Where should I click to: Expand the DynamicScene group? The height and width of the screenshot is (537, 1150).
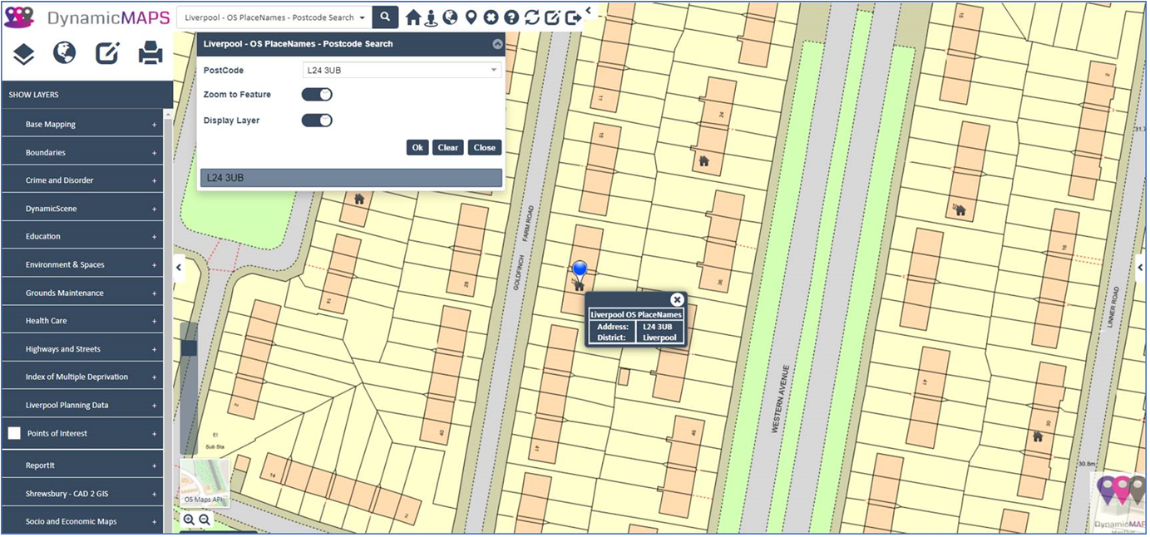[x=155, y=209]
